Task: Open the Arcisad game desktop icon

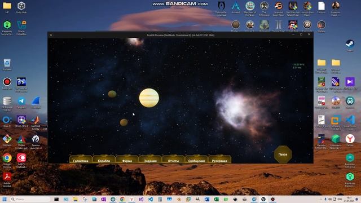Action: coord(236,7)
